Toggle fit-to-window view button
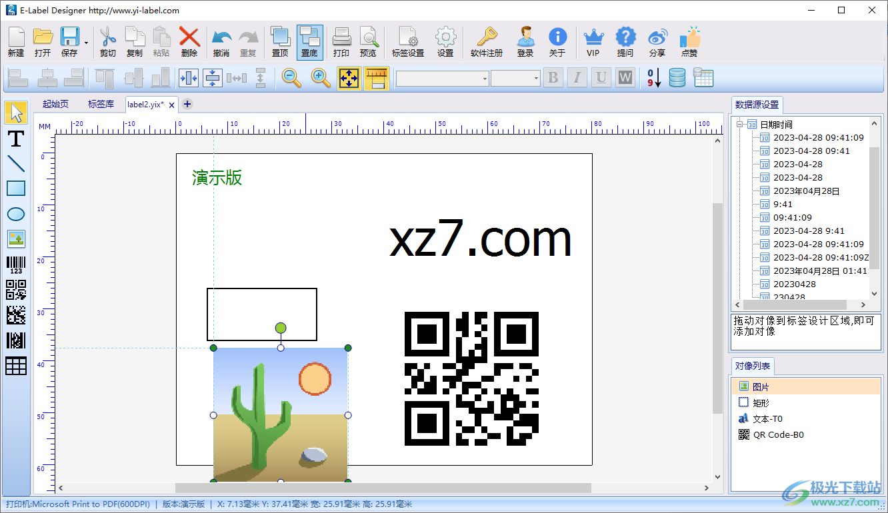 pyautogui.click(x=349, y=78)
